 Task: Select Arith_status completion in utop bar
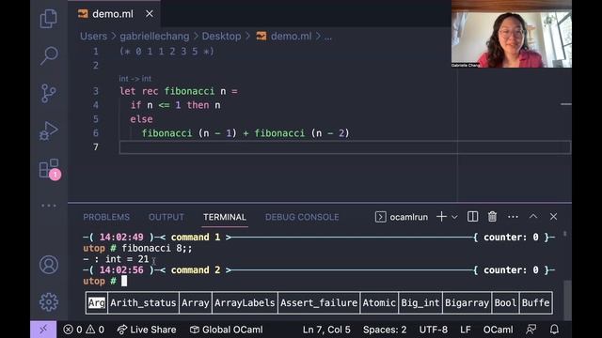[x=143, y=302]
